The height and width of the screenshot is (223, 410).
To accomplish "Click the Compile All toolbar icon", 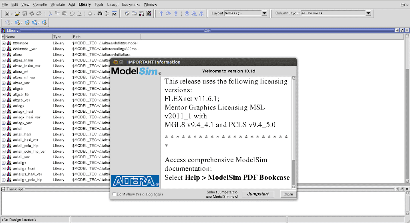I will 134,14.
